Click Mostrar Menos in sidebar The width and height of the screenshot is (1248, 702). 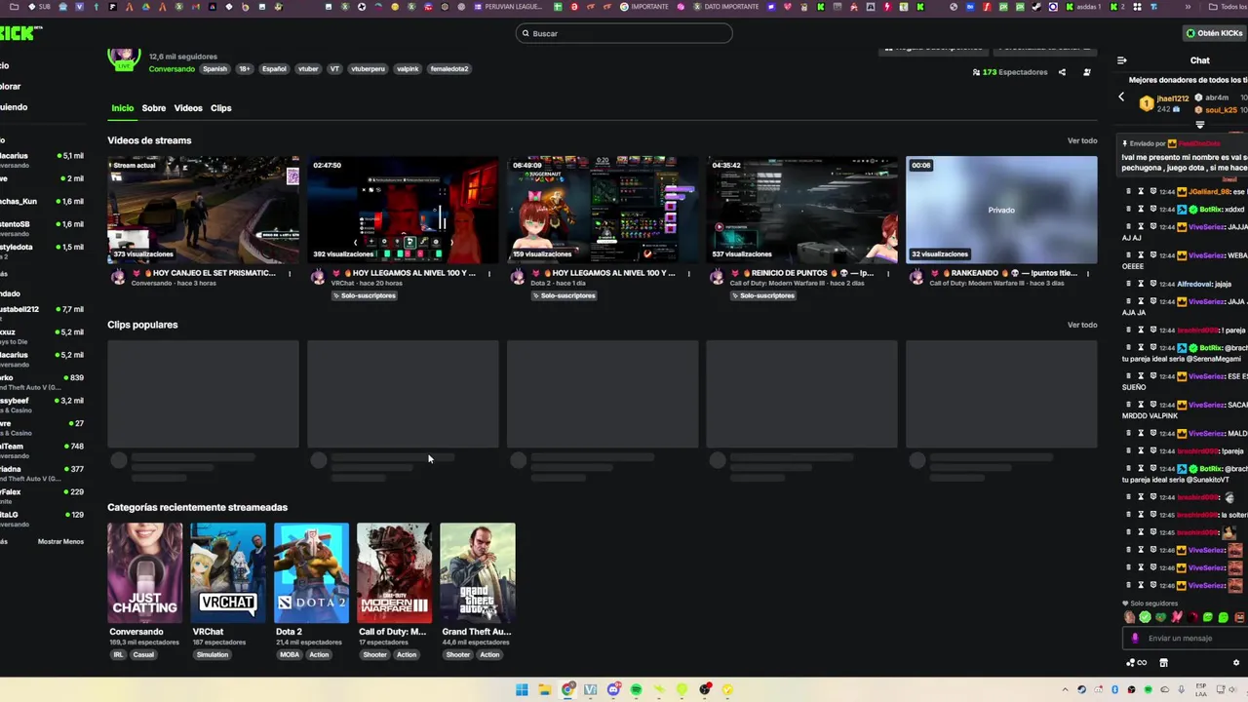(60, 542)
